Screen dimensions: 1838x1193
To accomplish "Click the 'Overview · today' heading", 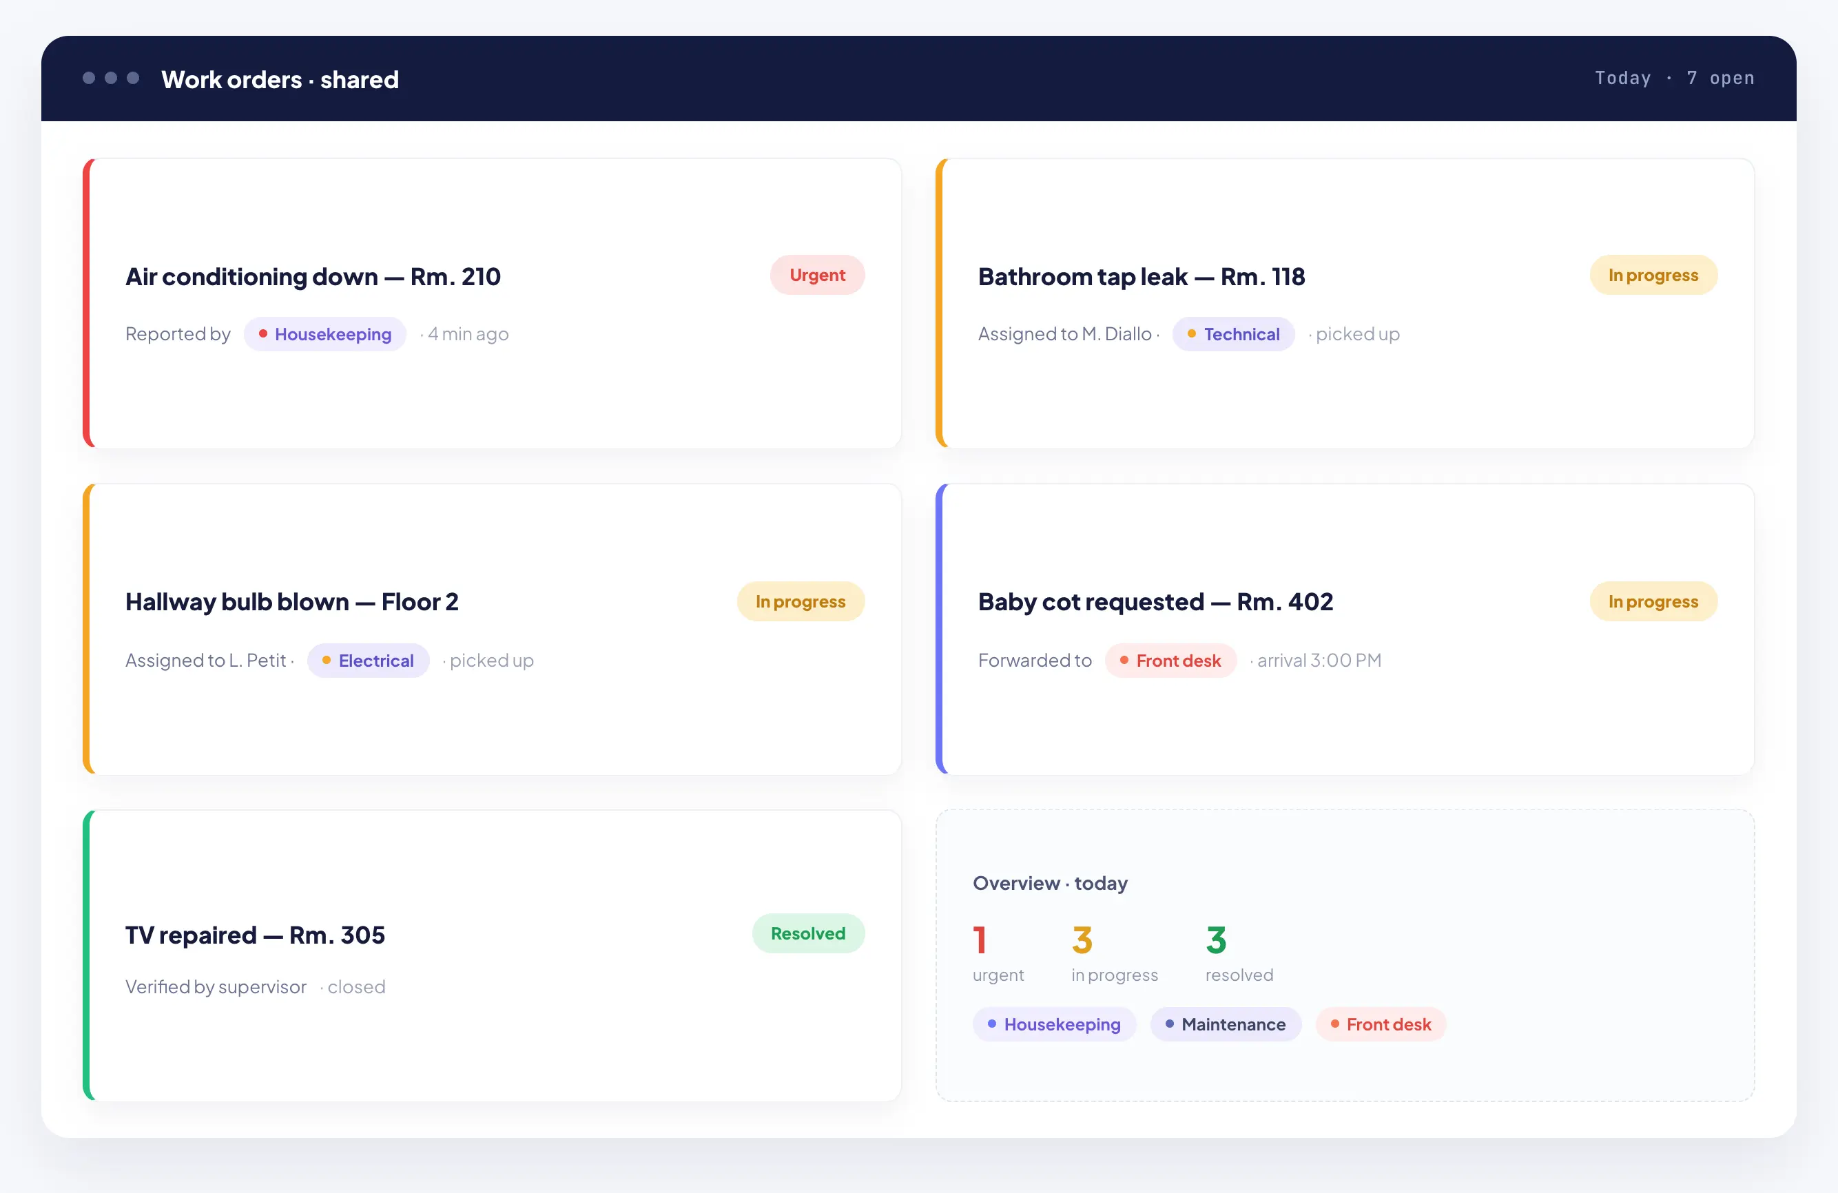I will pyautogui.click(x=1051, y=883).
